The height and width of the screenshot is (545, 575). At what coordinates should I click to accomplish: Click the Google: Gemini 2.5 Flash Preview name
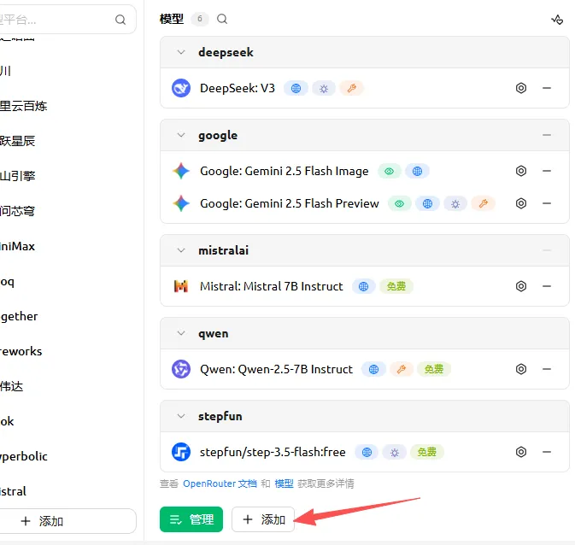[x=290, y=203]
